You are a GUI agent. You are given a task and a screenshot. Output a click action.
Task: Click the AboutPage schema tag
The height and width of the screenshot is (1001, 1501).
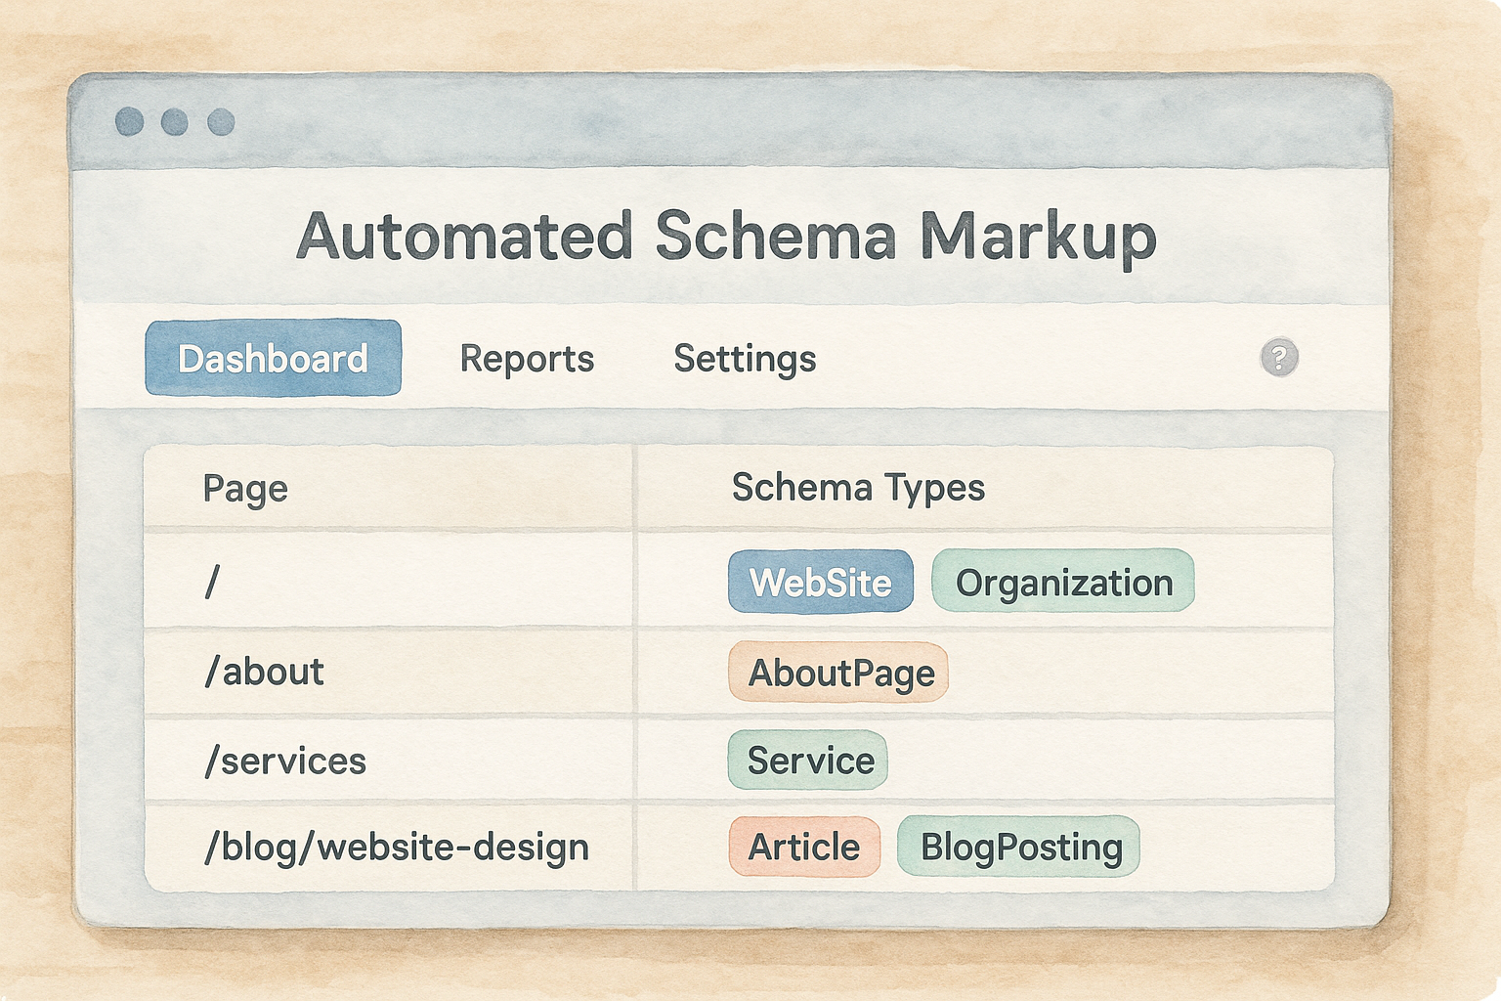pyautogui.click(x=838, y=673)
